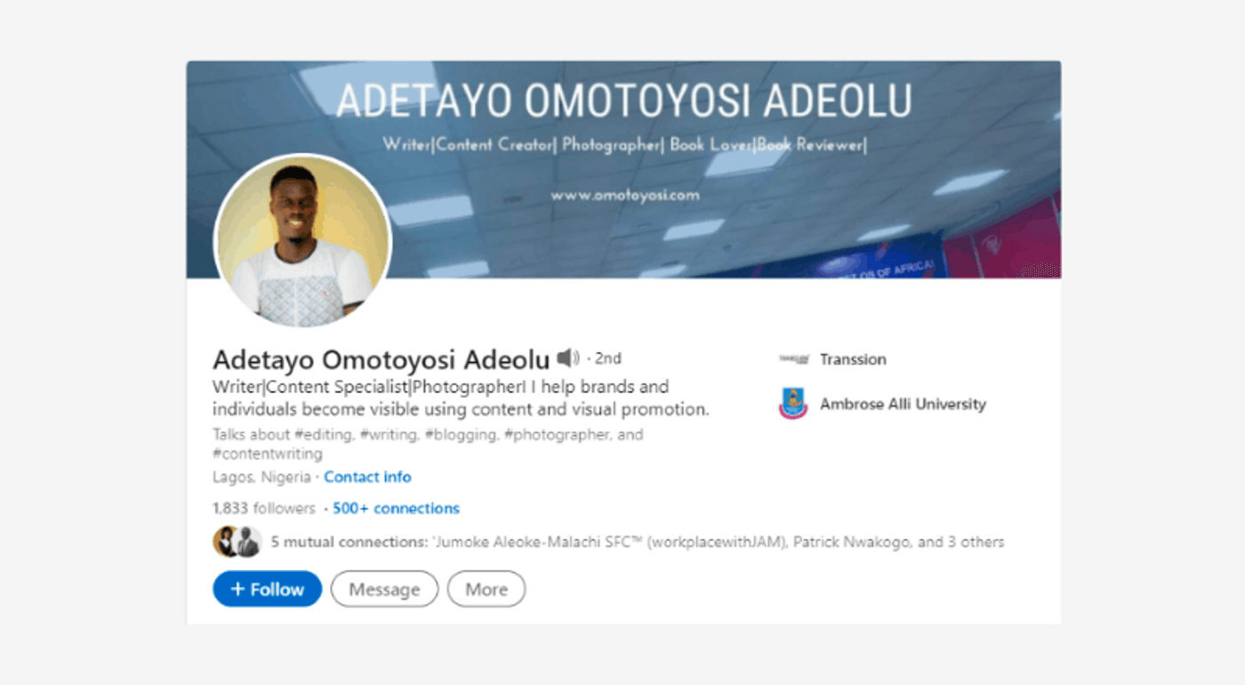Click the profile name Adetayo Omotoyosi Adeolu
1245x685 pixels.
coord(382,359)
